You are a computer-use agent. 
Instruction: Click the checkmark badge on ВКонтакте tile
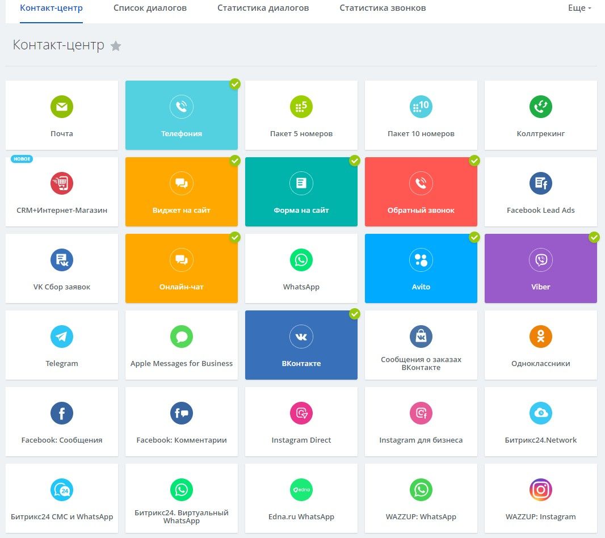tap(355, 314)
